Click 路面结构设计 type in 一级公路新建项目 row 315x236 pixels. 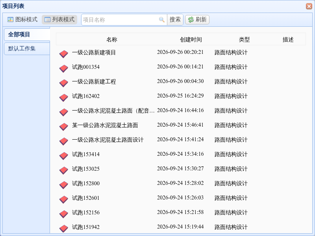[x=231, y=53]
